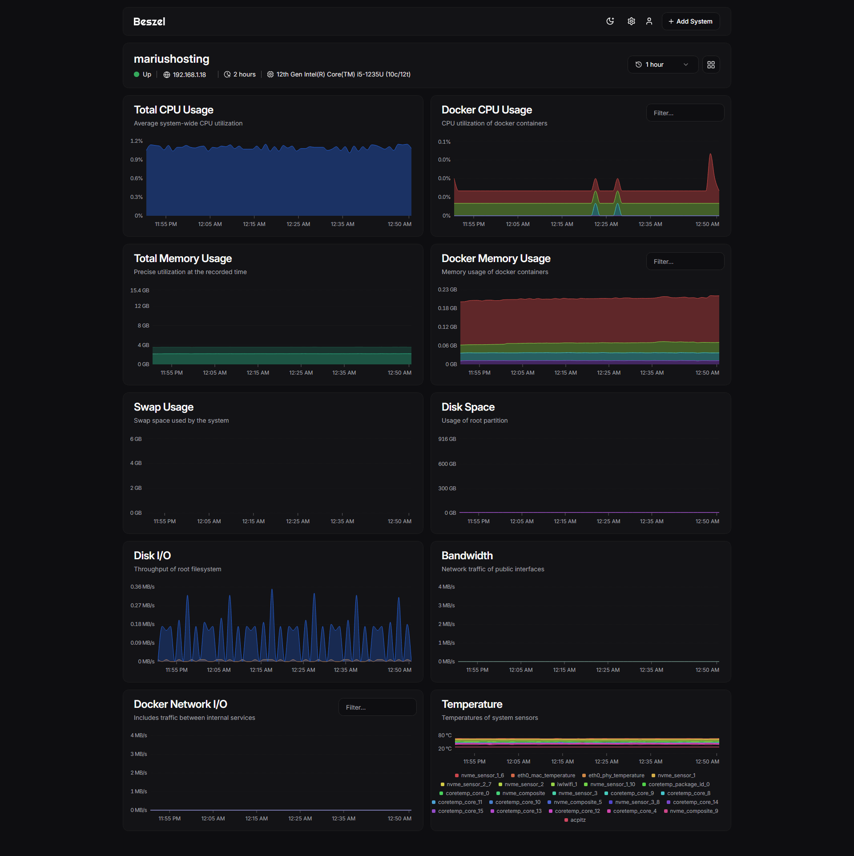The width and height of the screenshot is (854, 856).
Task: Click the Docker Memory Usage chart title
Action: point(496,258)
